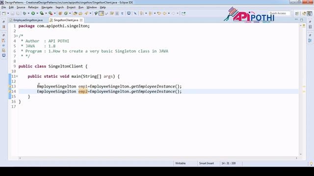Click the New file toolbar icon

click(4, 13)
